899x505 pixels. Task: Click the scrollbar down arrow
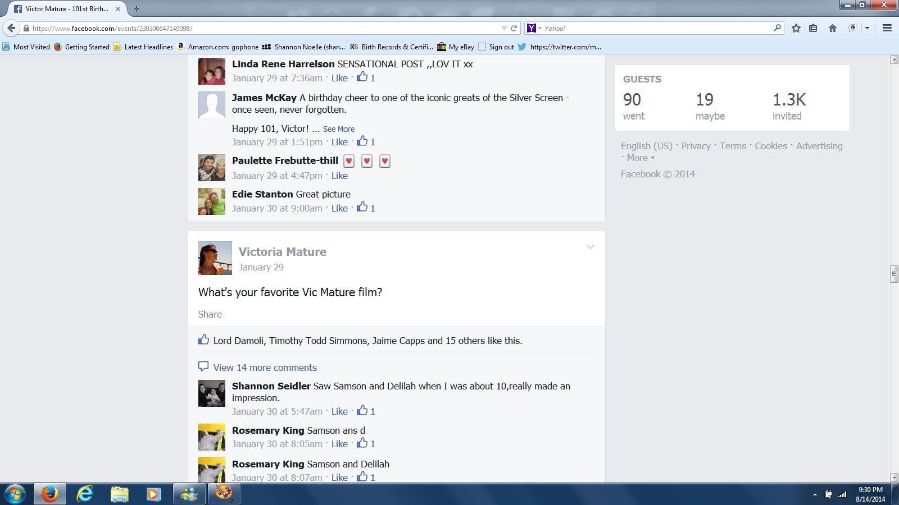pos(894,478)
